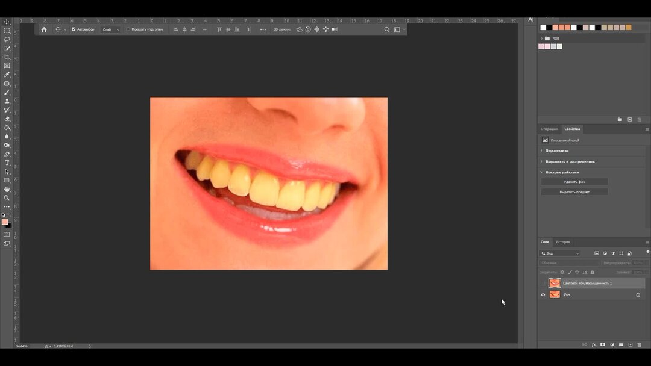
Task: Select the Pen tool
Action: (7, 154)
